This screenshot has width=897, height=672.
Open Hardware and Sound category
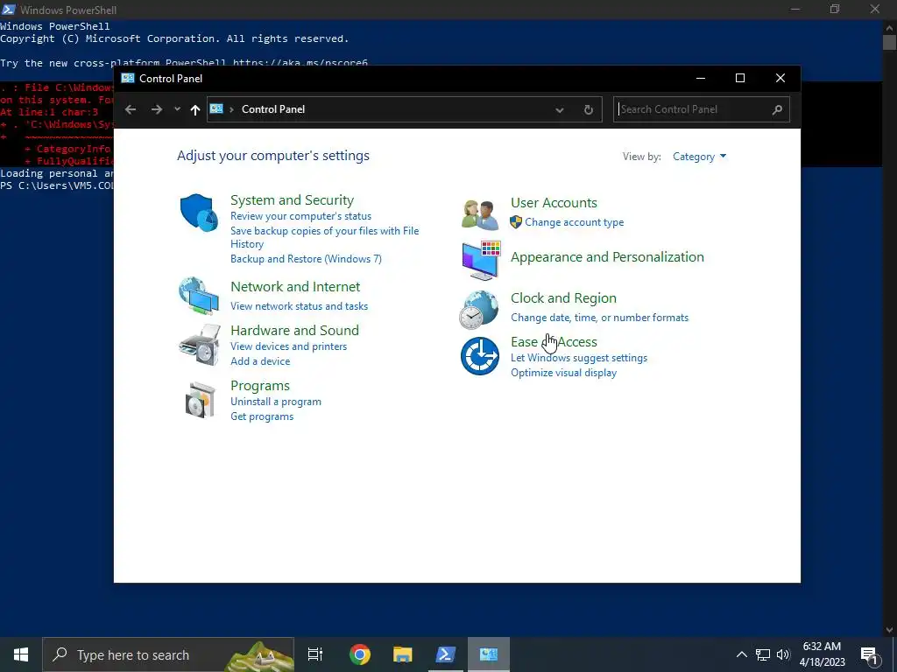point(294,330)
